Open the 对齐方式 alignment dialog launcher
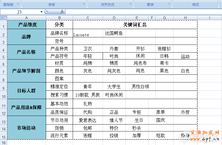 tap(130, 4)
